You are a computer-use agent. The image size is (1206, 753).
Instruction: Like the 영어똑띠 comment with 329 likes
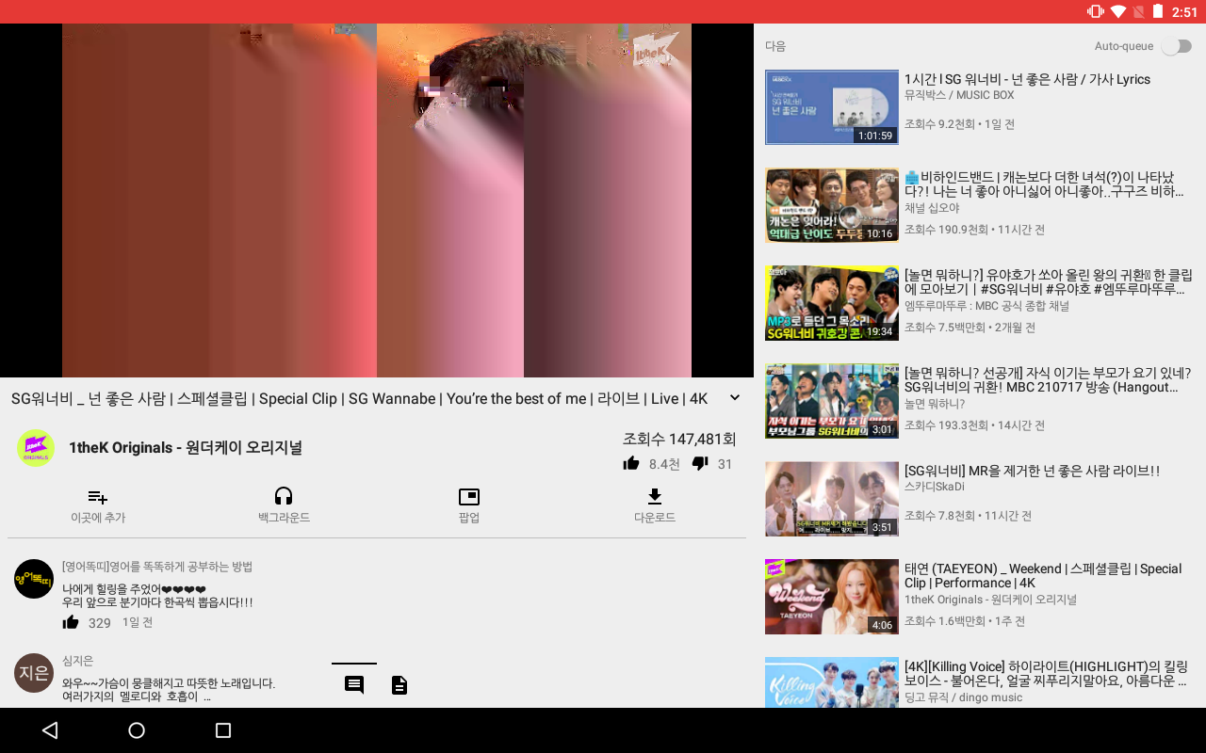71,622
